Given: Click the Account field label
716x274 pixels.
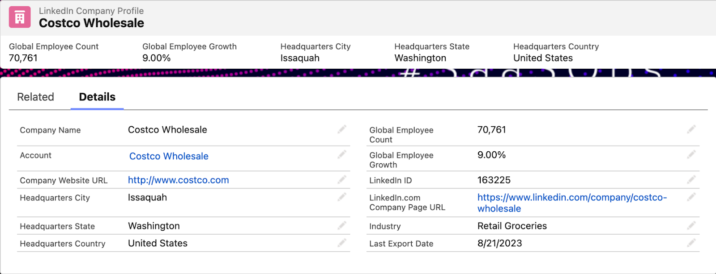Looking at the screenshot, I should pyautogui.click(x=35, y=155).
